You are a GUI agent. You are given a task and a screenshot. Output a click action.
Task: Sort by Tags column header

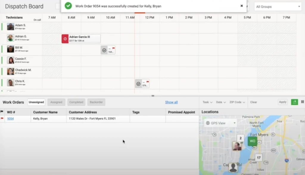click(x=136, y=112)
